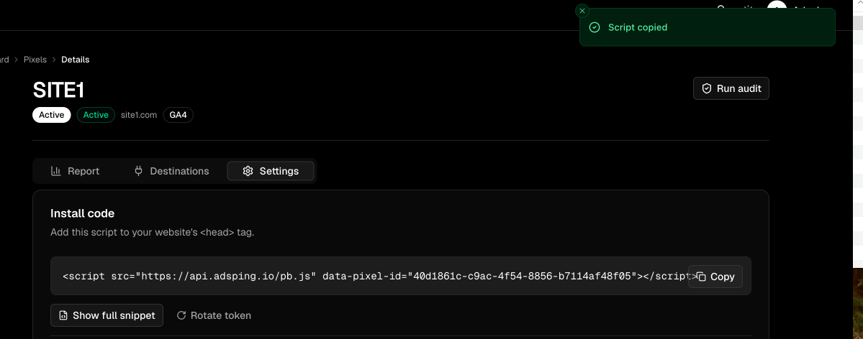Click the Details breadcrumb item
Image resolution: width=863 pixels, height=339 pixels.
point(76,60)
